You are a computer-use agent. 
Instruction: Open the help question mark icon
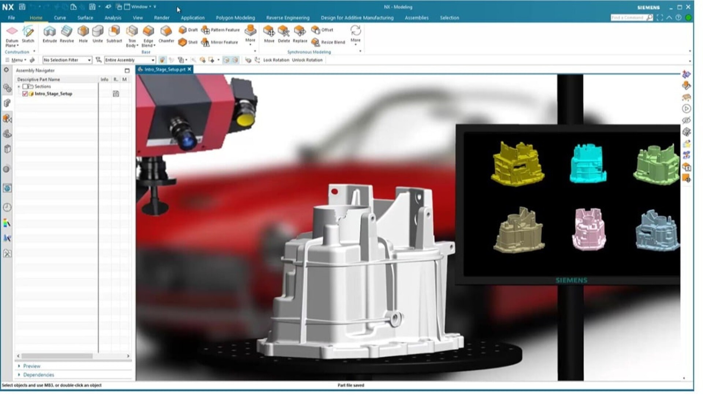[x=678, y=18]
